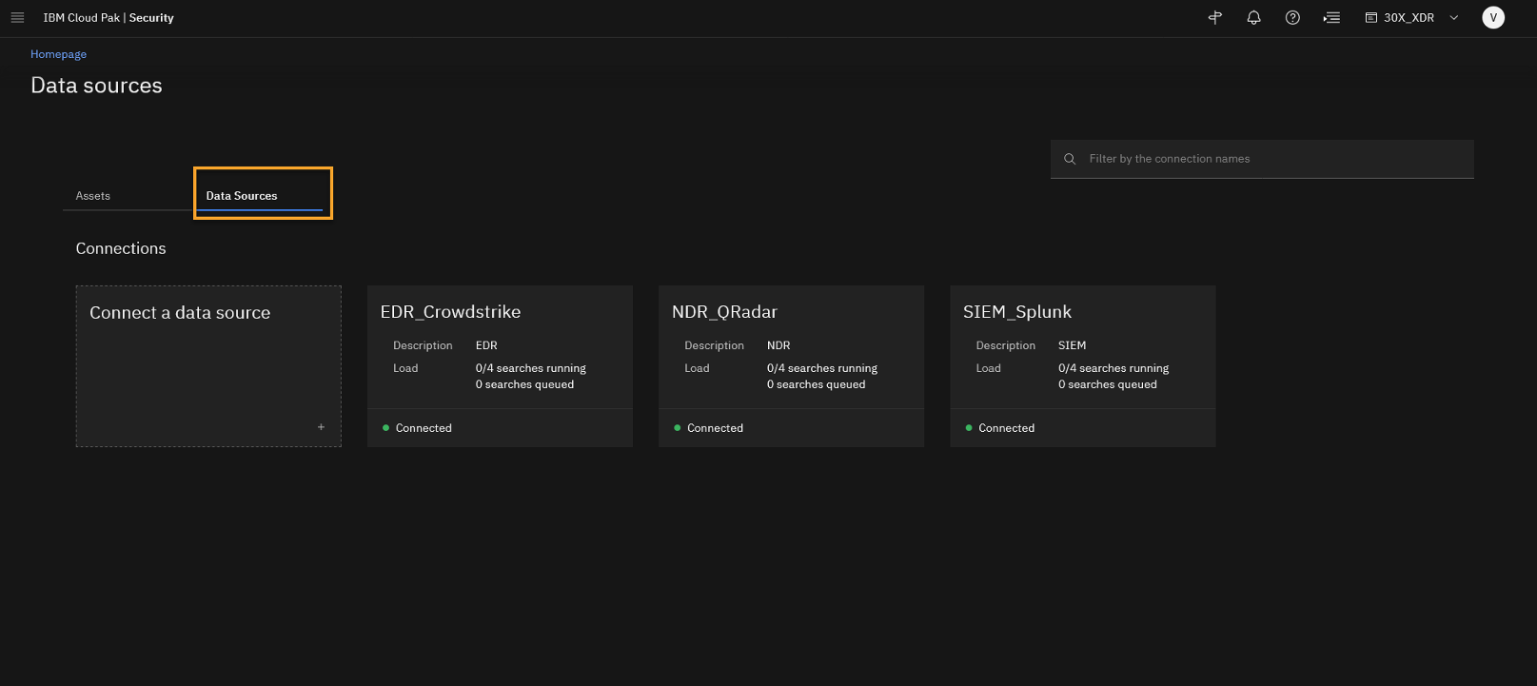1537x686 pixels.
Task: Open the hamburger navigation menu
Action: tap(17, 17)
